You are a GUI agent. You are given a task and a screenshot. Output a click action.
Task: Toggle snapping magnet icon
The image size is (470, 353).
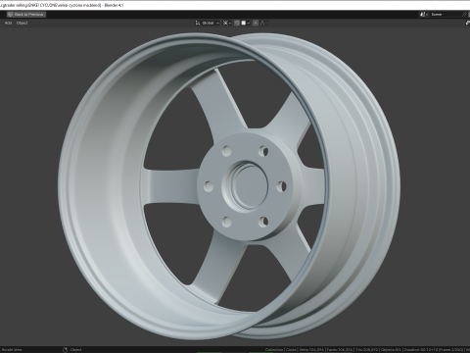(237, 23)
